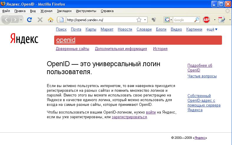Click the Stop loading X icon

[40, 20]
